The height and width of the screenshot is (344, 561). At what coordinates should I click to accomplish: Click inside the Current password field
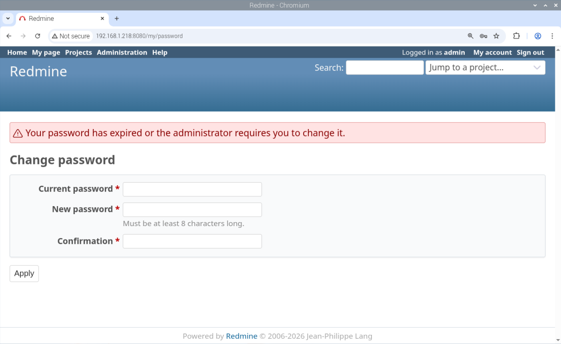pyautogui.click(x=192, y=189)
